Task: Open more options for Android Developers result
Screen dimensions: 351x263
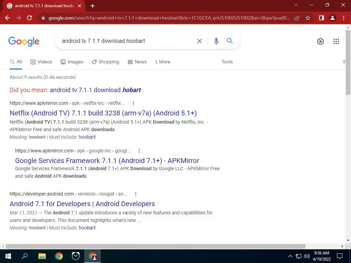Action: pyautogui.click(x=135, y=194)
